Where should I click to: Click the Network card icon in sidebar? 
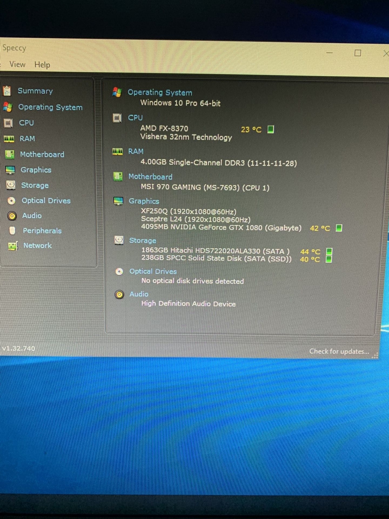(13, 246)
